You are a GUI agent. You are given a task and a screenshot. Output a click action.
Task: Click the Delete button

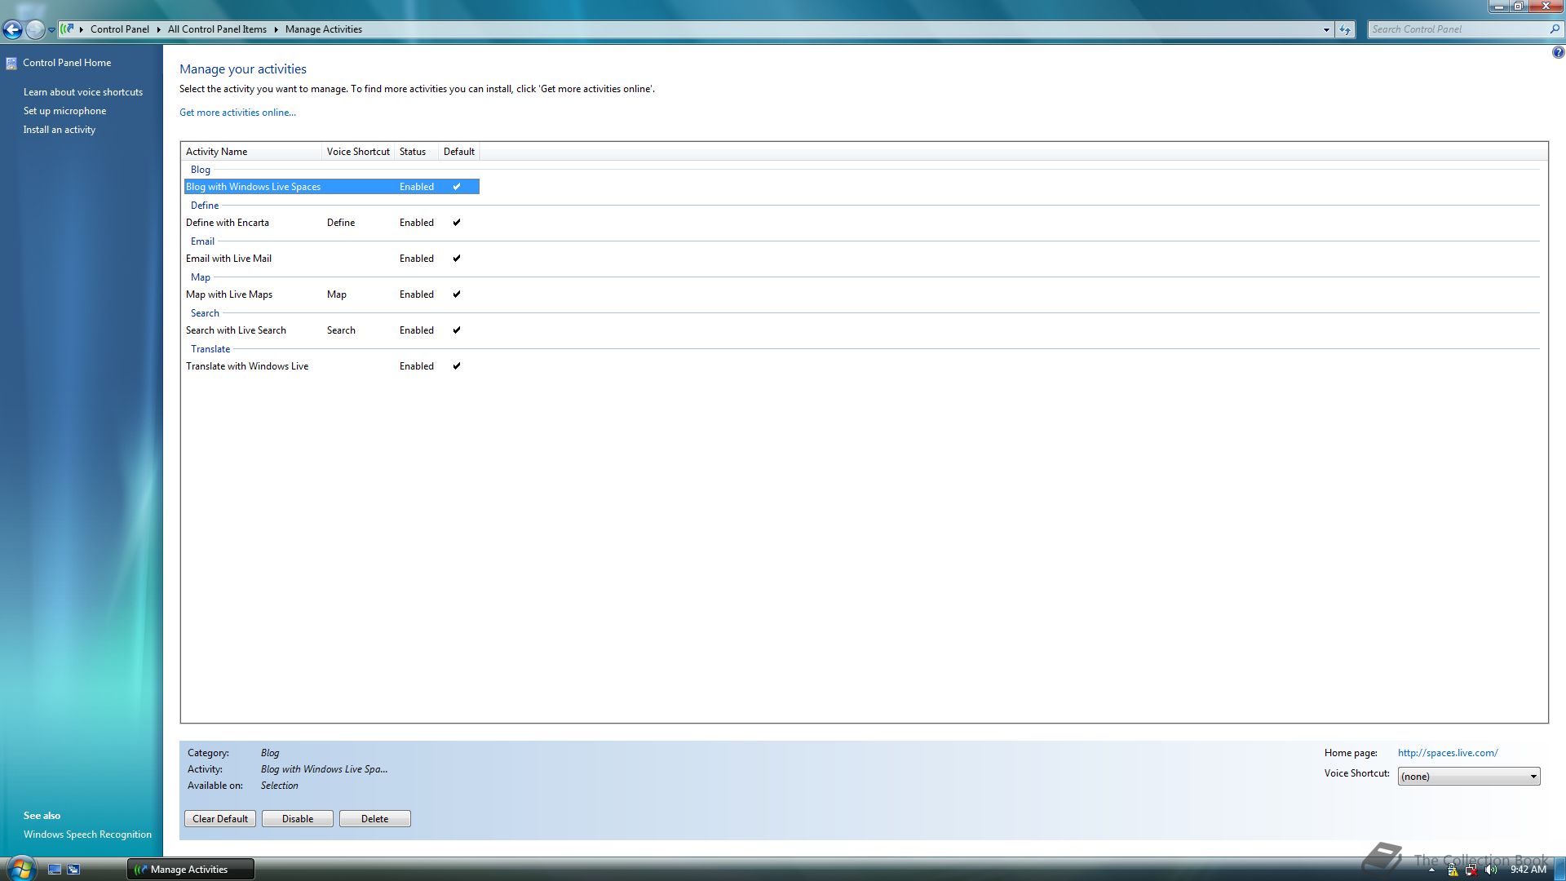[375, 819]
